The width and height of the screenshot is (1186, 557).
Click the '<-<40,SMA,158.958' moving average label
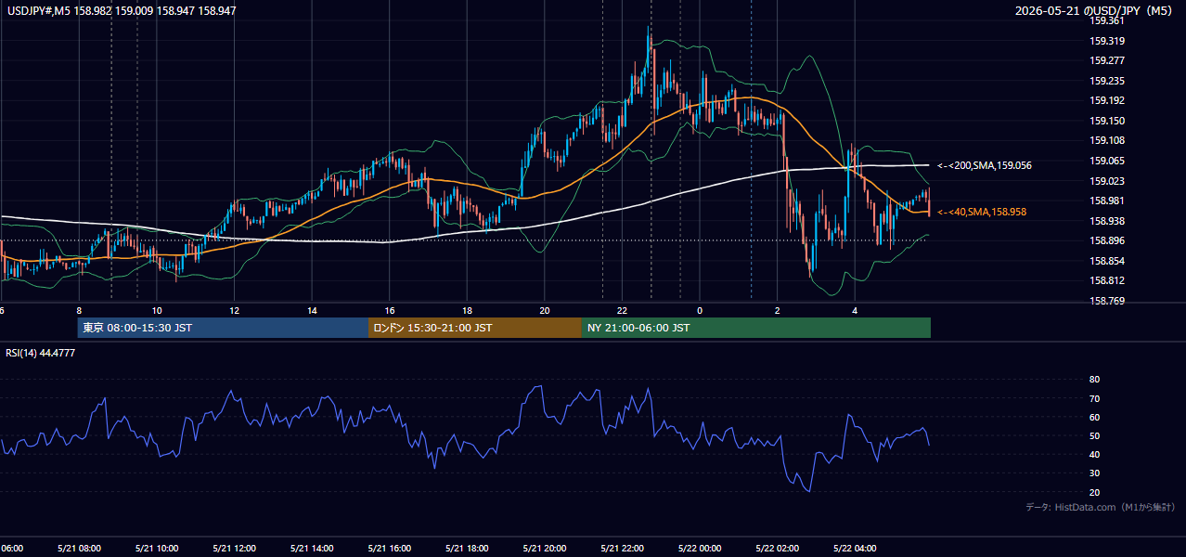point(982,212)
